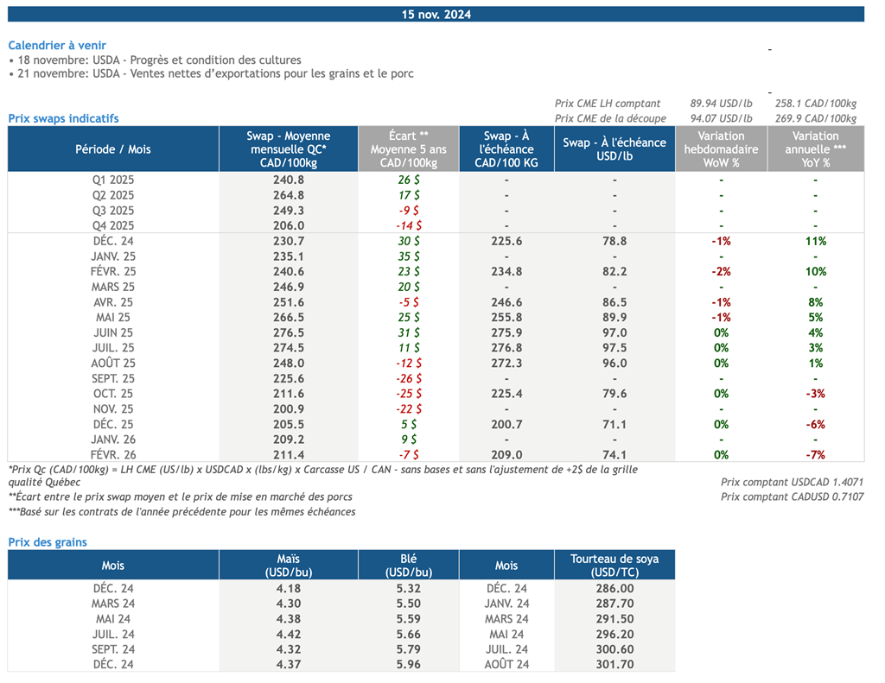Select the AOÛT 25 row label
The width and height of the screenshot is (885, 683).
pyautogui.click(x=113, y=364)
